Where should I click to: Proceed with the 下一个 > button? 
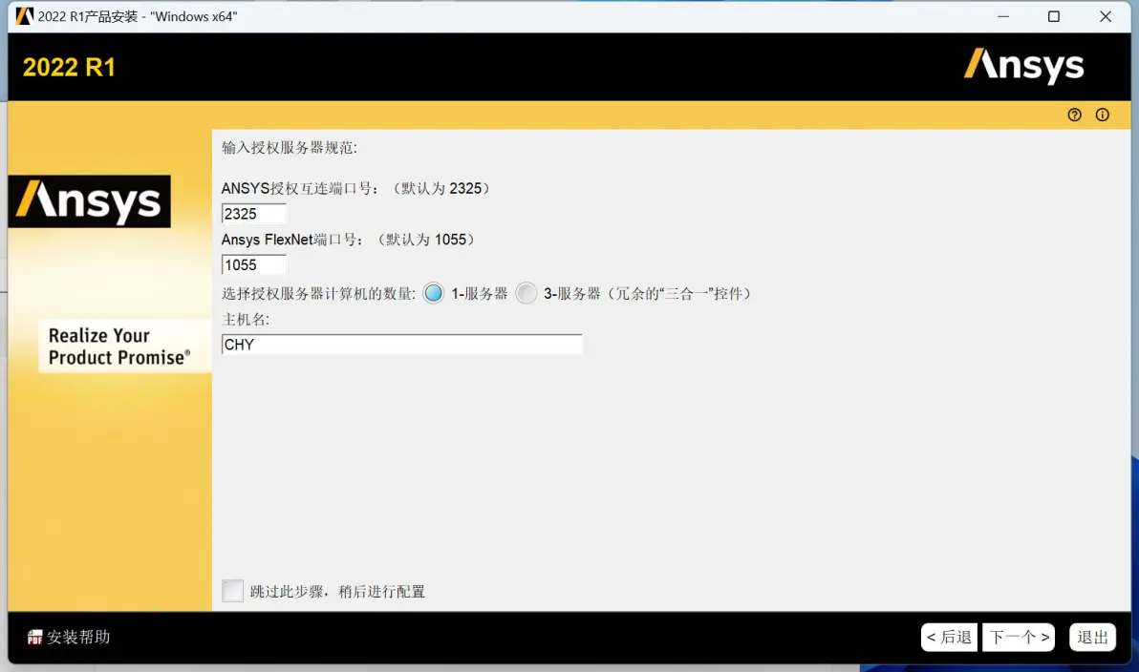coord(1019,638)
